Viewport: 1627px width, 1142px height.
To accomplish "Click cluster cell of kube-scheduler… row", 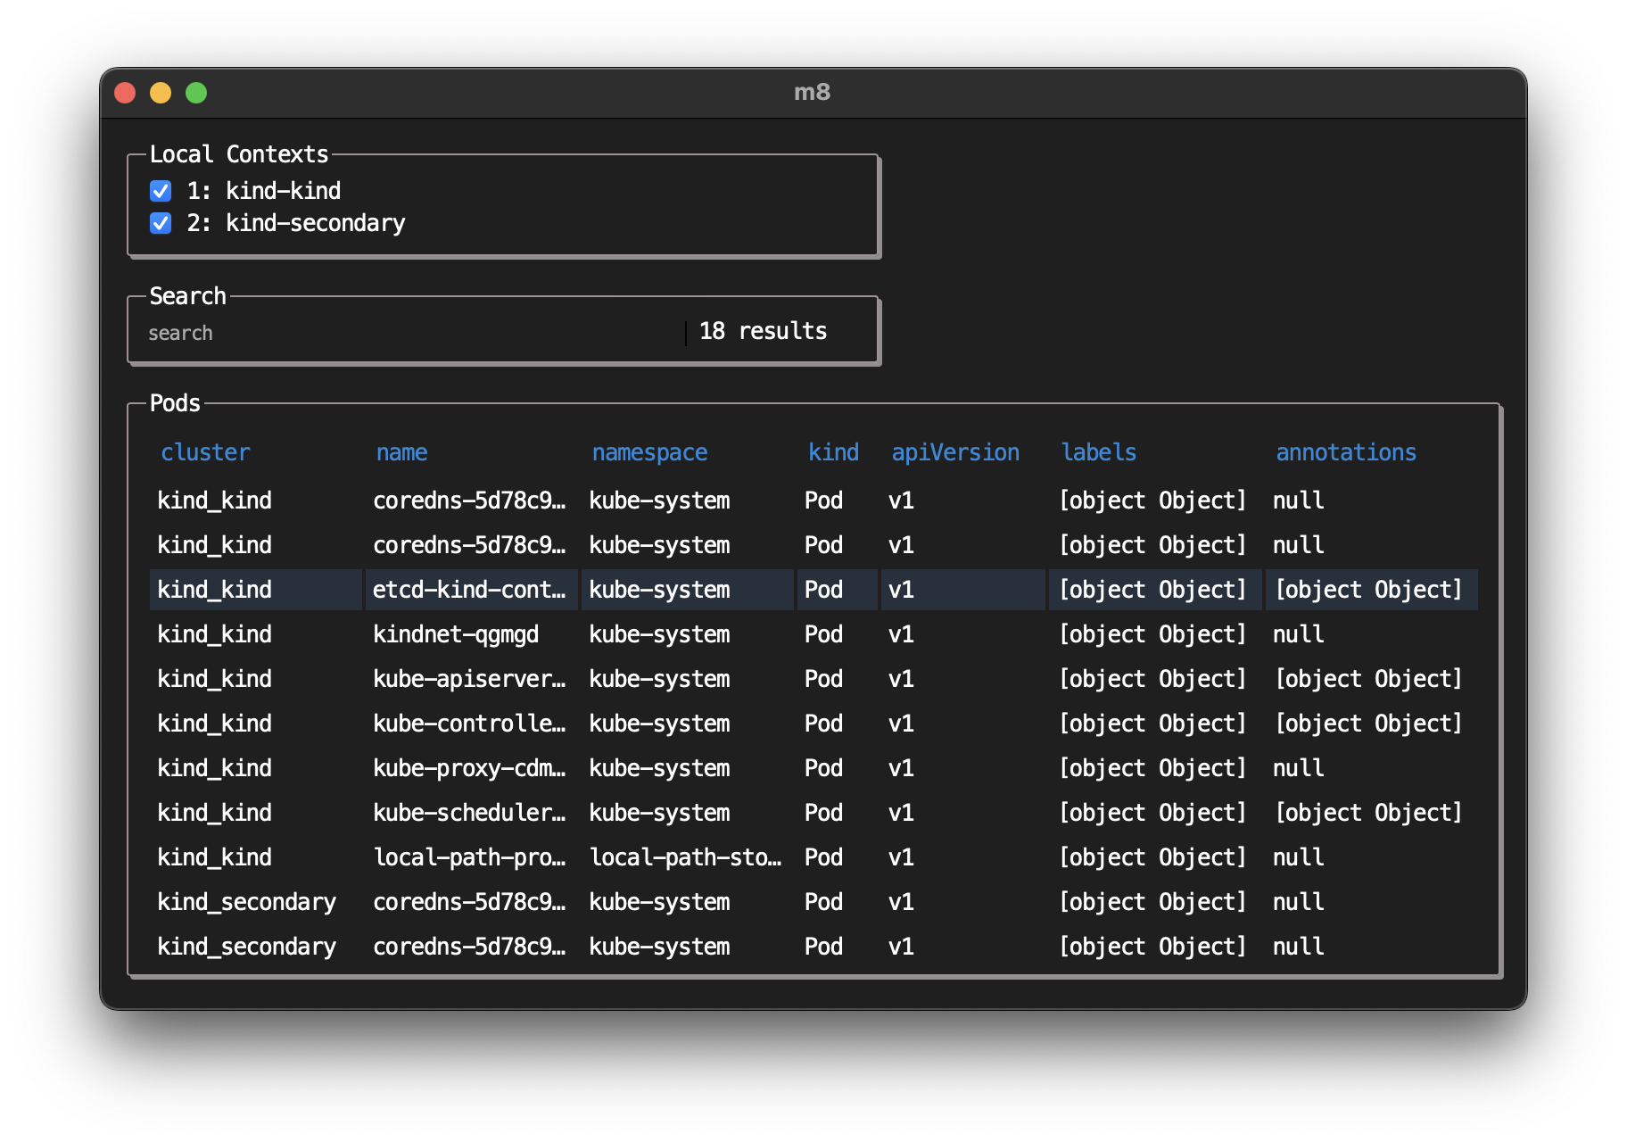I will point(255,813).
